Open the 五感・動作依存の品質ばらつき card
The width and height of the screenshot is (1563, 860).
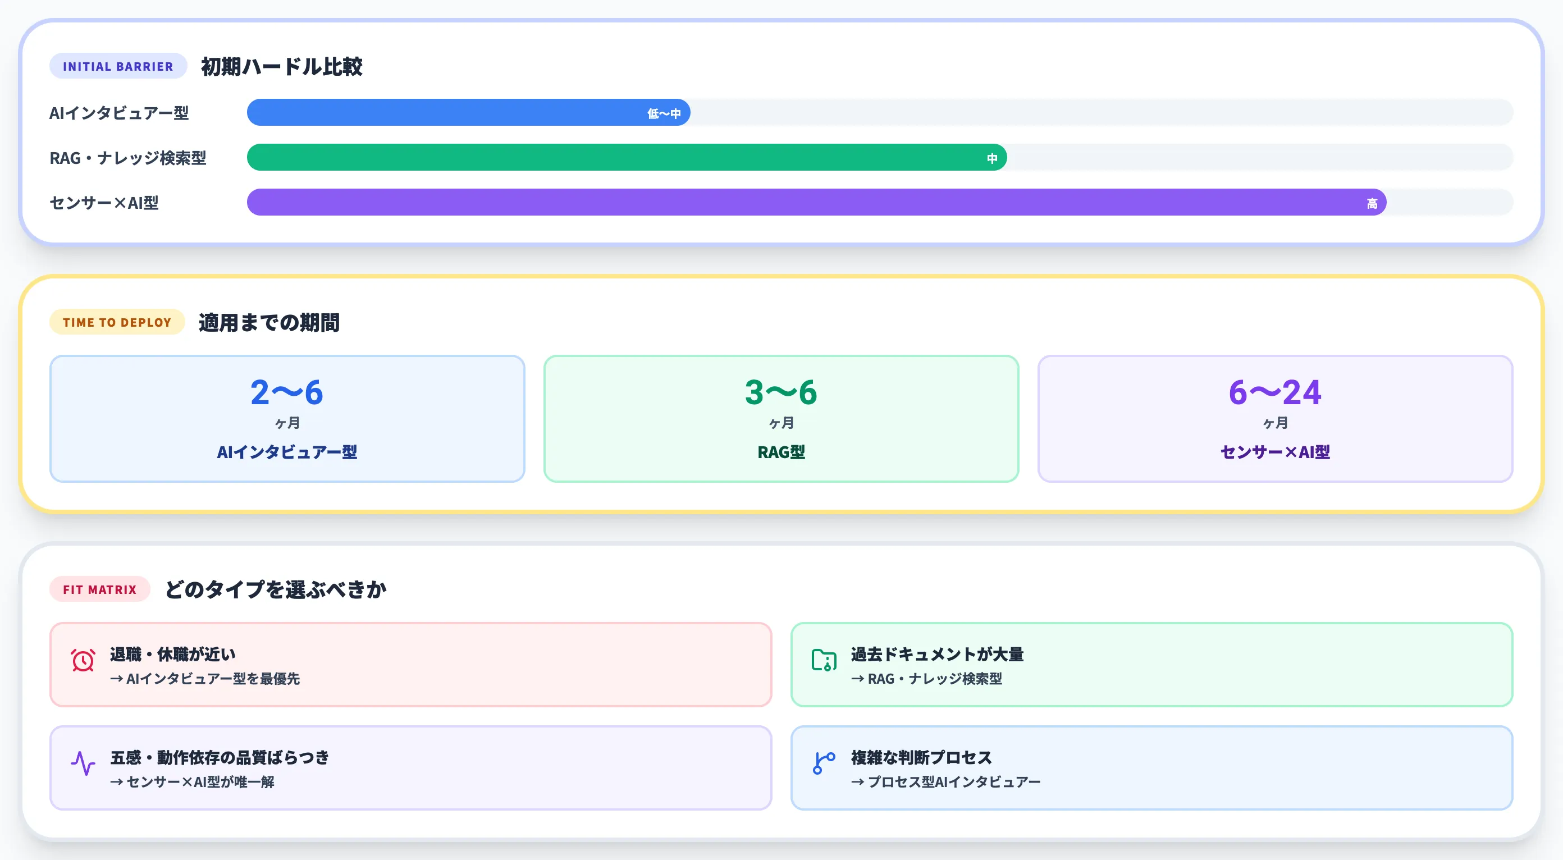coord(410,768)
